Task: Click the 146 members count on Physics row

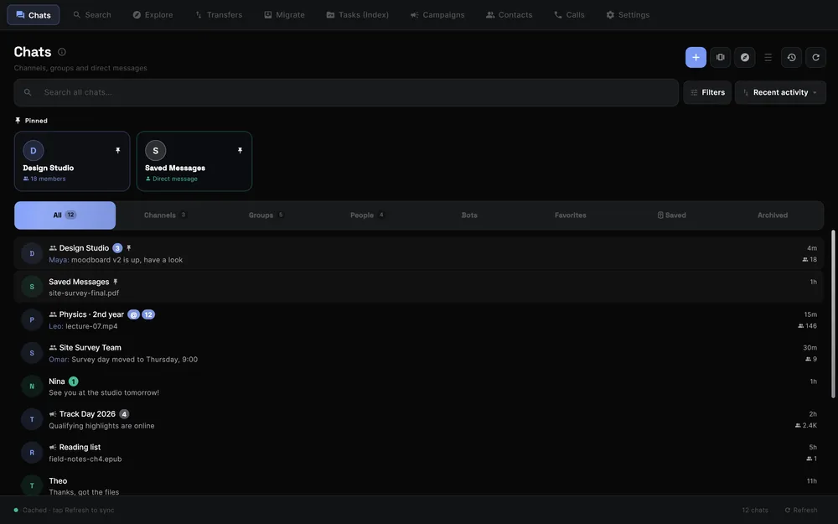Action: [x=807, y=325]
